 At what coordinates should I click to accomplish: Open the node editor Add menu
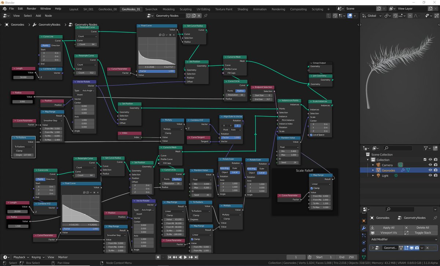point(38,16)
